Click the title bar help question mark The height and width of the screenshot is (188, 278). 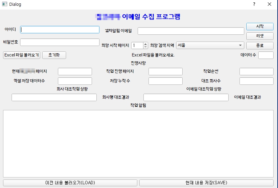click(x=254, y=4)
